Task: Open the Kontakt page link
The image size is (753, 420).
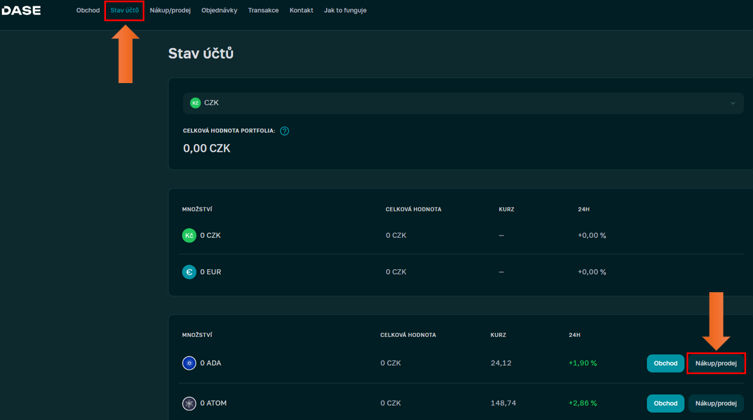Action: 301,10
